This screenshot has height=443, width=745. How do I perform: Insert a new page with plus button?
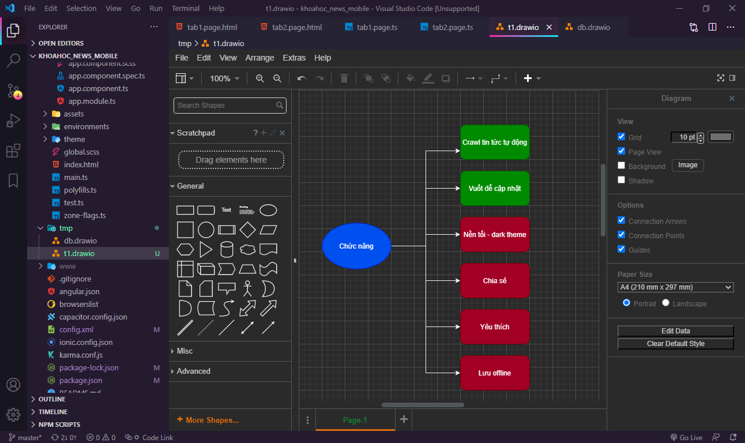pyautogui.click(x=404, y=419)
